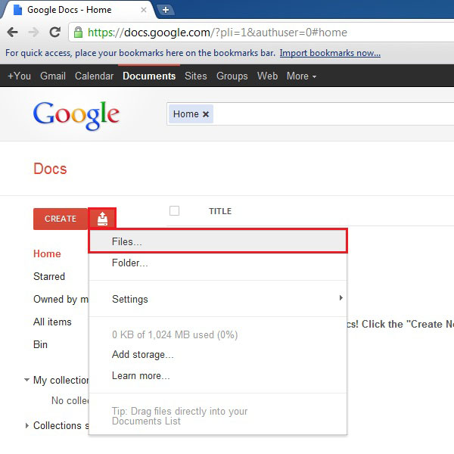
Task: Close the Google Docs - Home tab
Action: (x=144, y=10)
